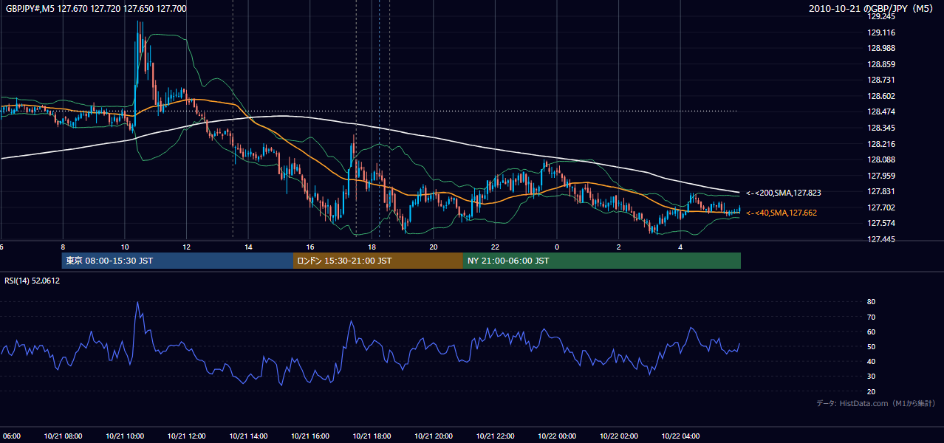The width and height of the screenshot is (944, 443).
Task: Click the RSI axis level 60
Action: (x=872, y=332)
